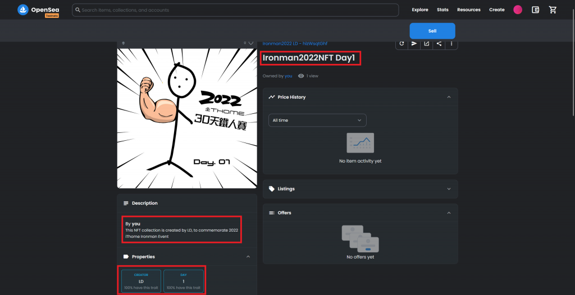
Task: Click the Description heading text
Action: 145,203
